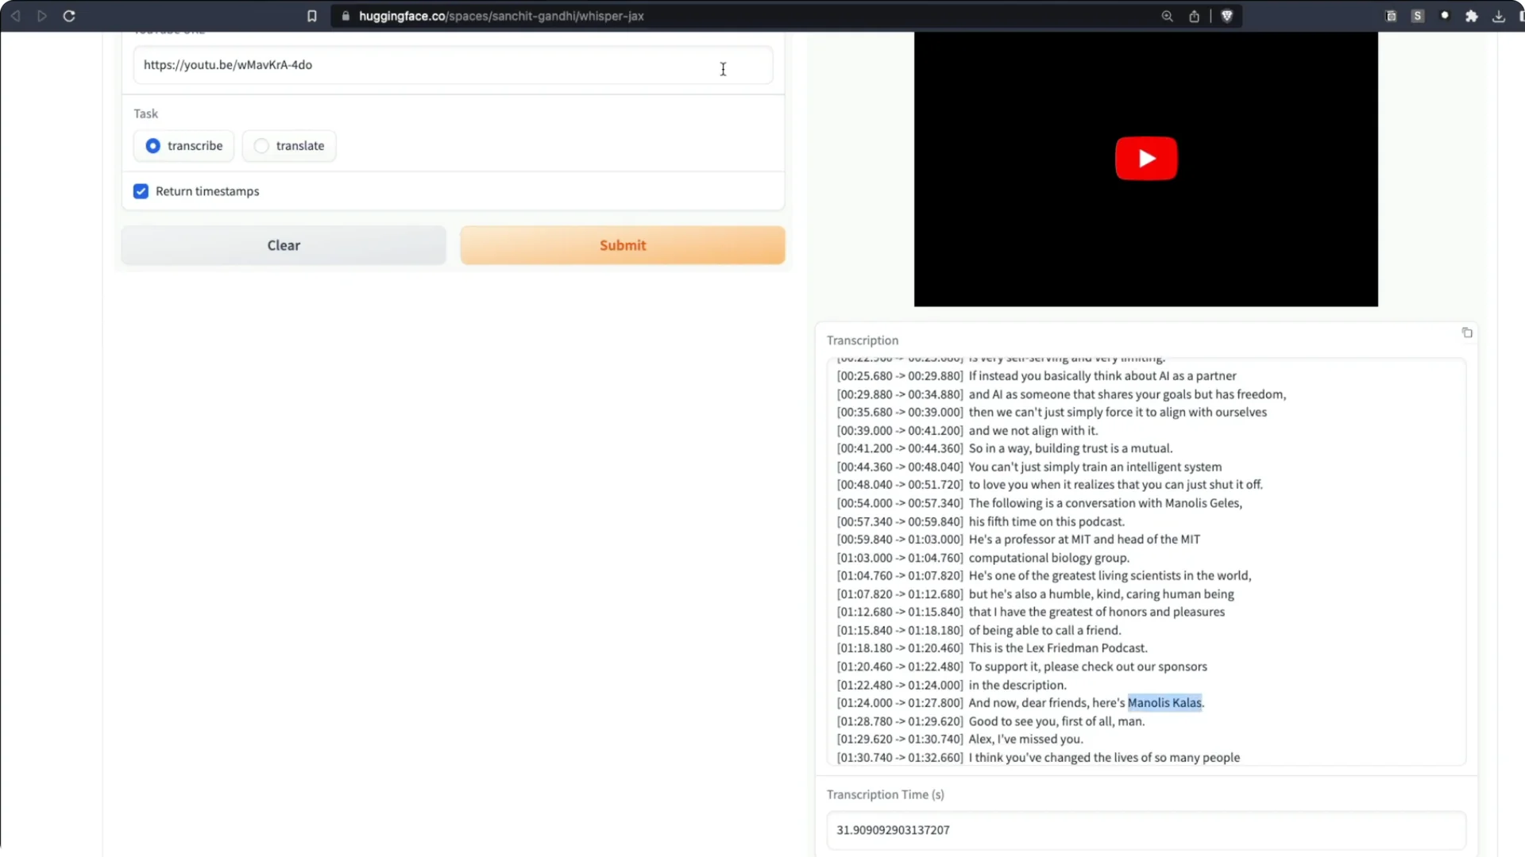Select the translate task option
Screen dimensions: 1525x857
pos(261,146)
